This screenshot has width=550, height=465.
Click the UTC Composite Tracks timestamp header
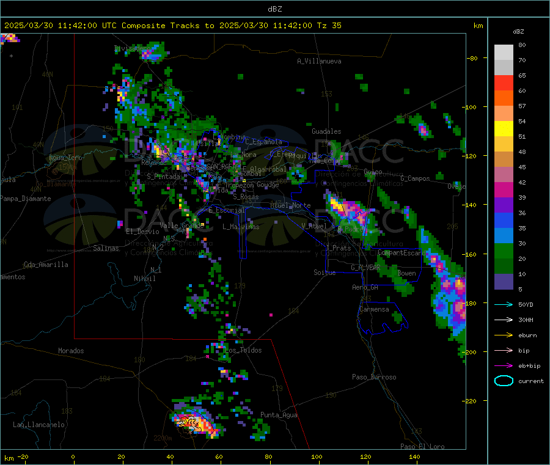172,26
